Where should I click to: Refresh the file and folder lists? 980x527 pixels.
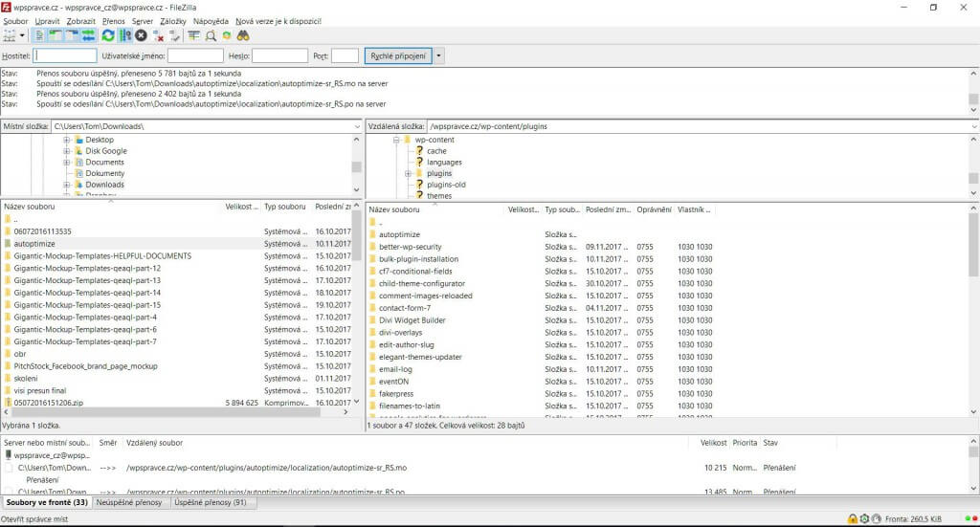tap(108, 35)
